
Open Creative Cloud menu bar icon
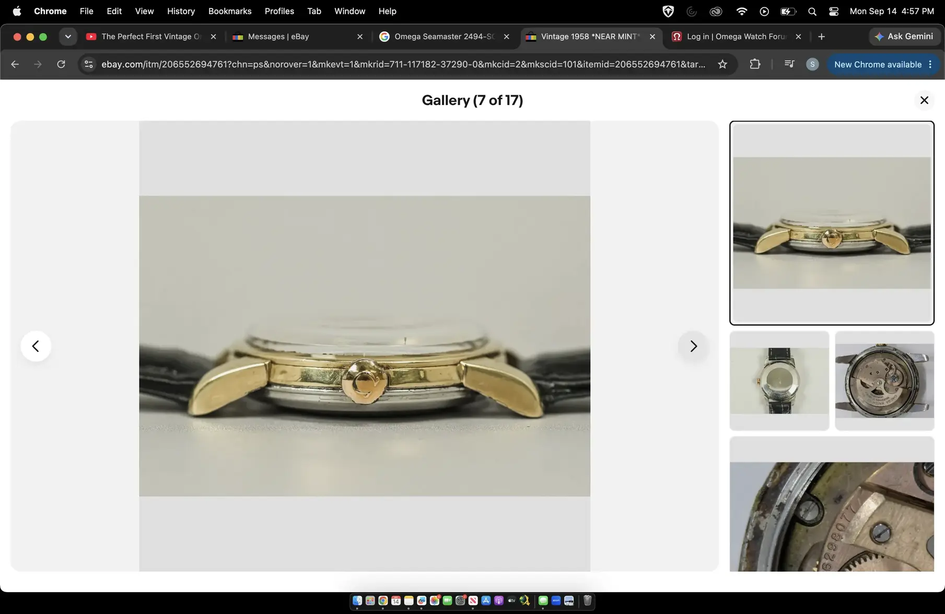[716, 11]
